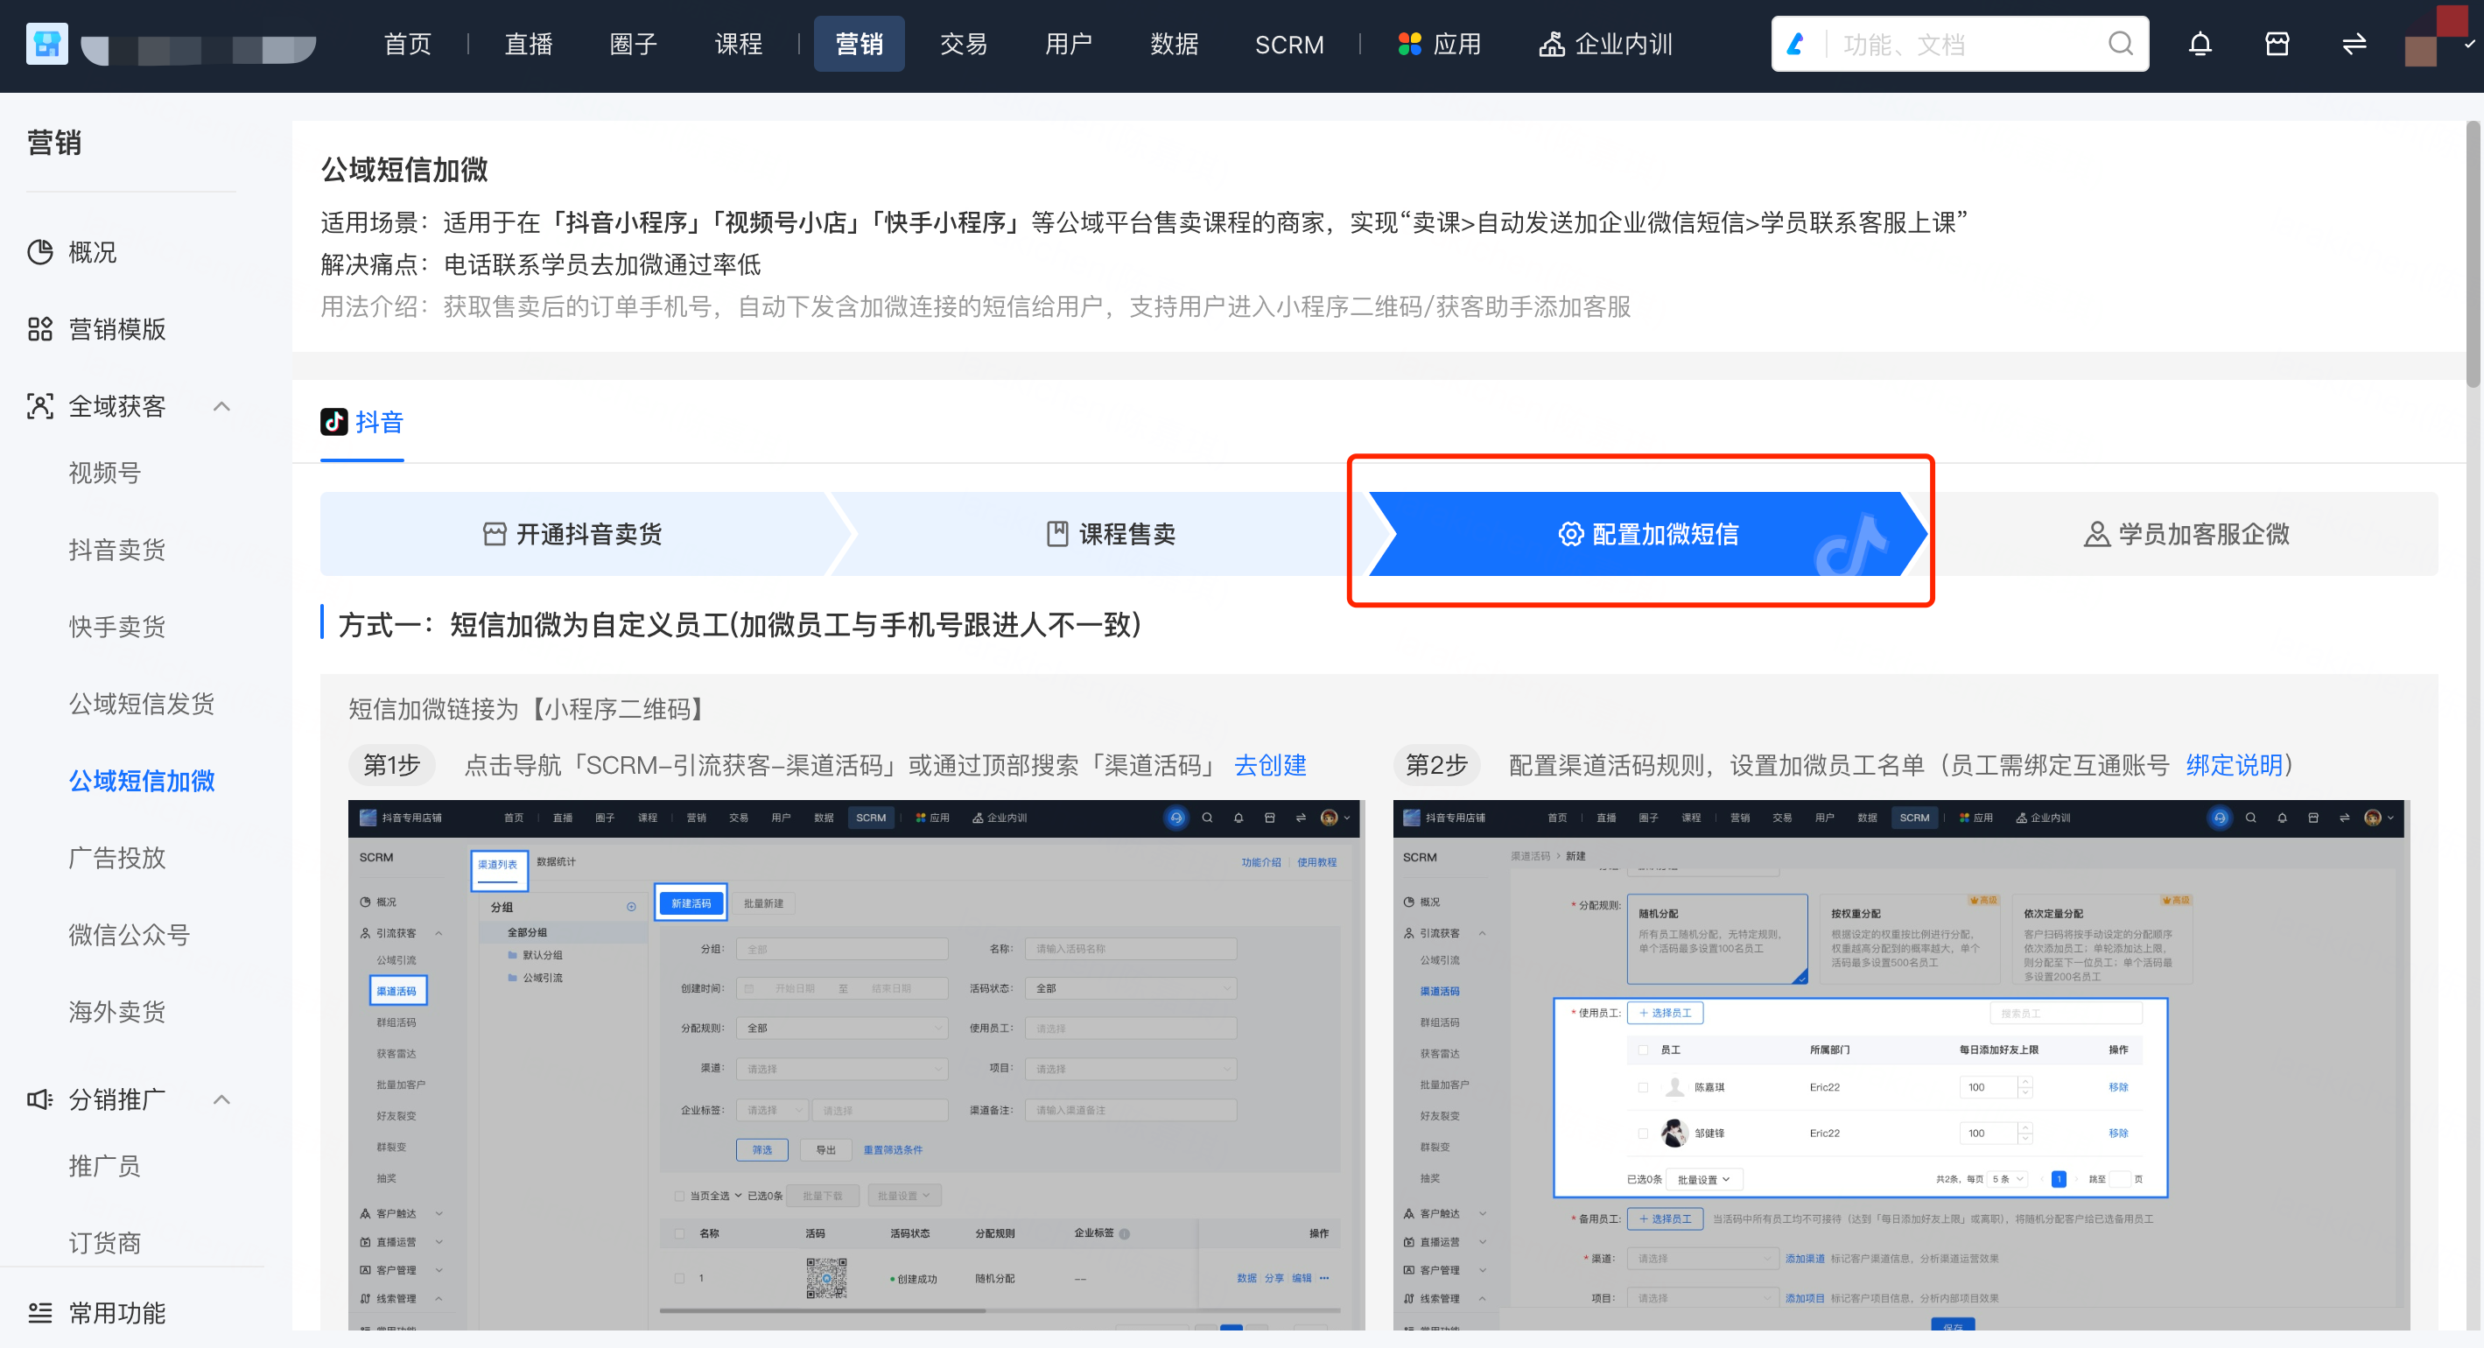Open 推广员 in sidebar
The image size is (2484, 1348).
pos(105,1167)
